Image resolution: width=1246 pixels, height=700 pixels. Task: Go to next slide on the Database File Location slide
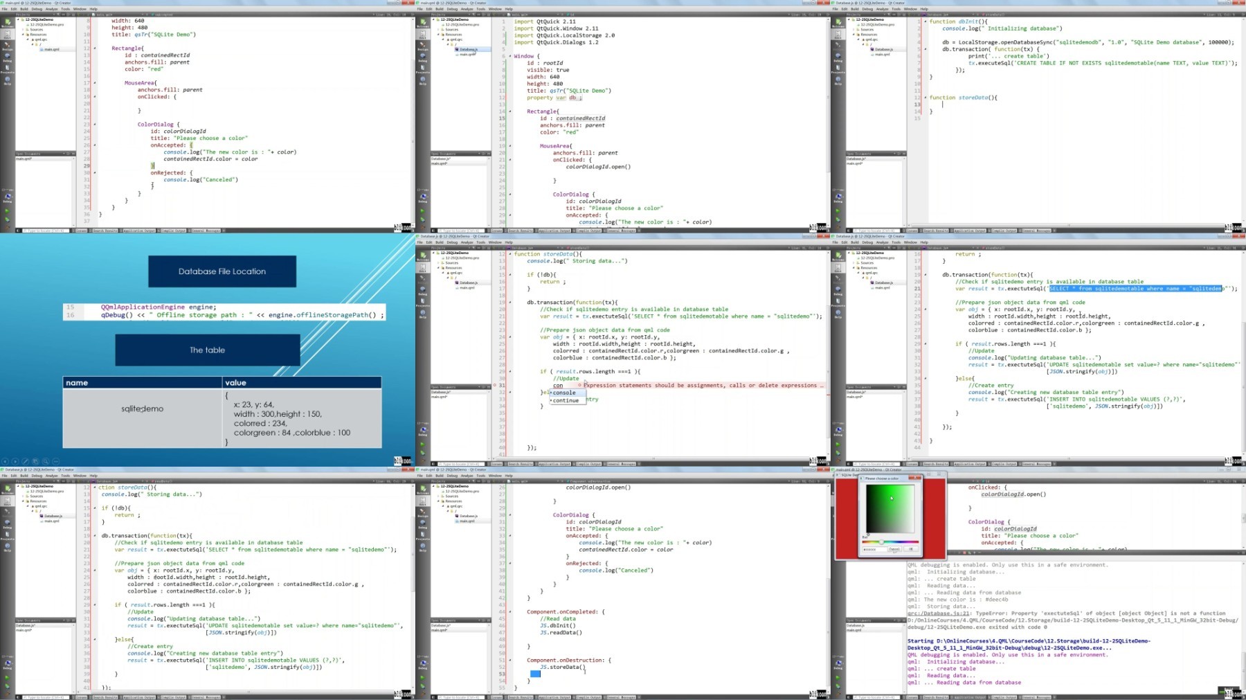15,461
